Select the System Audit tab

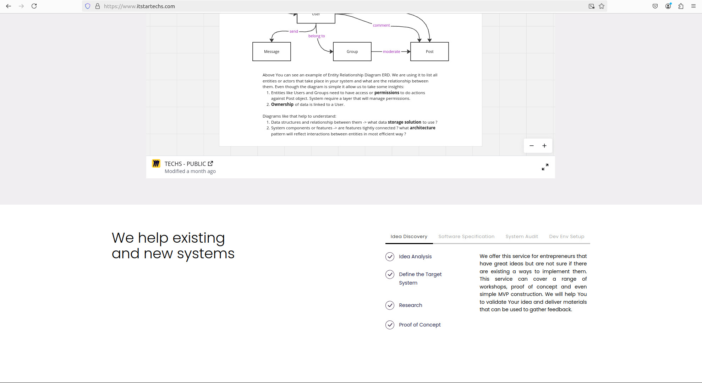click(x=521, y=236)
